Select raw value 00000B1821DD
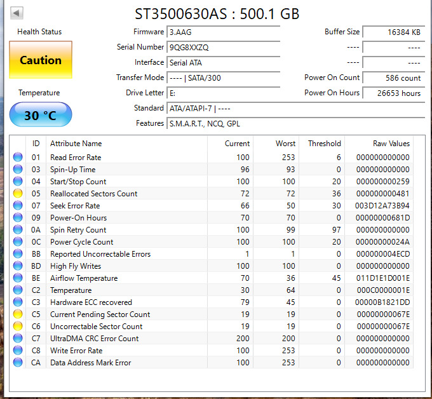The height and width of the screenshot is (399, 432). coord(382,302)
